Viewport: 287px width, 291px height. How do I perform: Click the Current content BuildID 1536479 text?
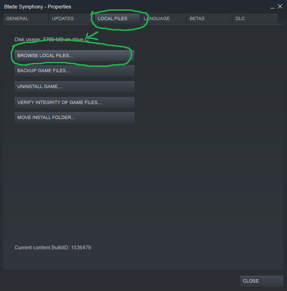(52, 247)
